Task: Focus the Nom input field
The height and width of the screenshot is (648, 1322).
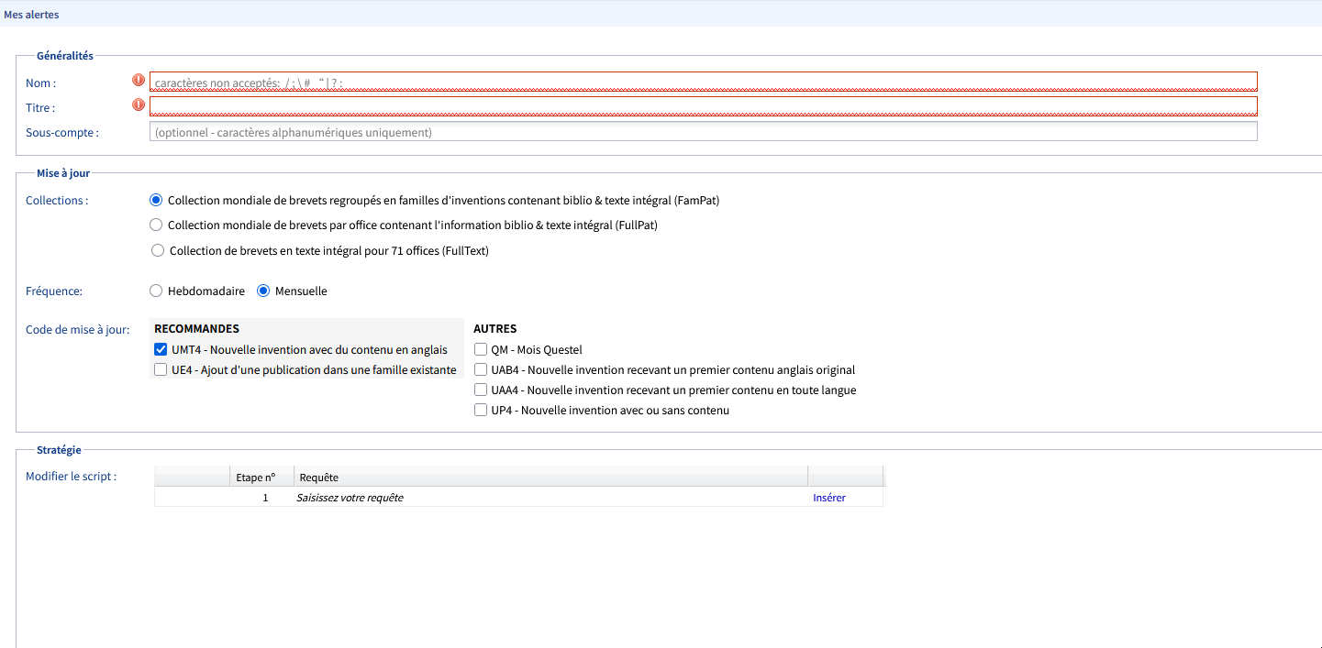Action: click(x=703, y=82)
